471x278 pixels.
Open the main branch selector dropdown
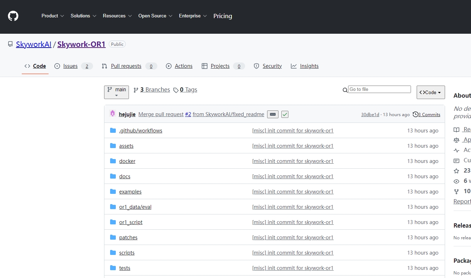(117, 92)
